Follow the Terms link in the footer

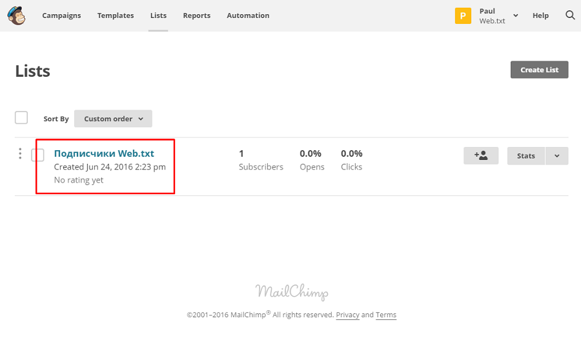click(x=386, y=315)
